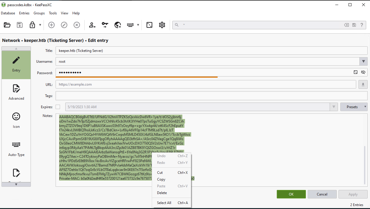Open the Advanced section in sidebar
The height and width of the screenshot is (209, 370).
point(16,92)
